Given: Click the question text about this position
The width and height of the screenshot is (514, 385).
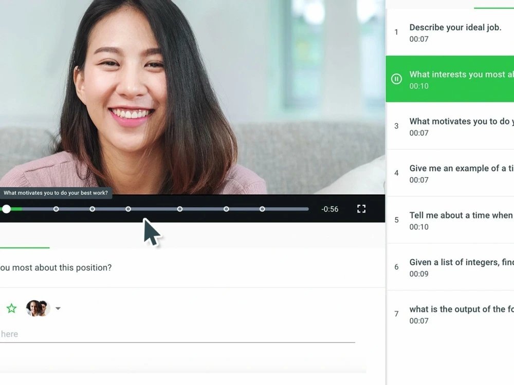Looking at the screenshot, I should pyautogui.click(x=56, y=268).
